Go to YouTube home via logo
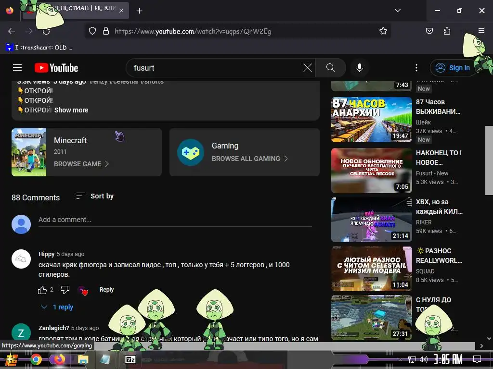493x369 pixels. tap(56, 68)
